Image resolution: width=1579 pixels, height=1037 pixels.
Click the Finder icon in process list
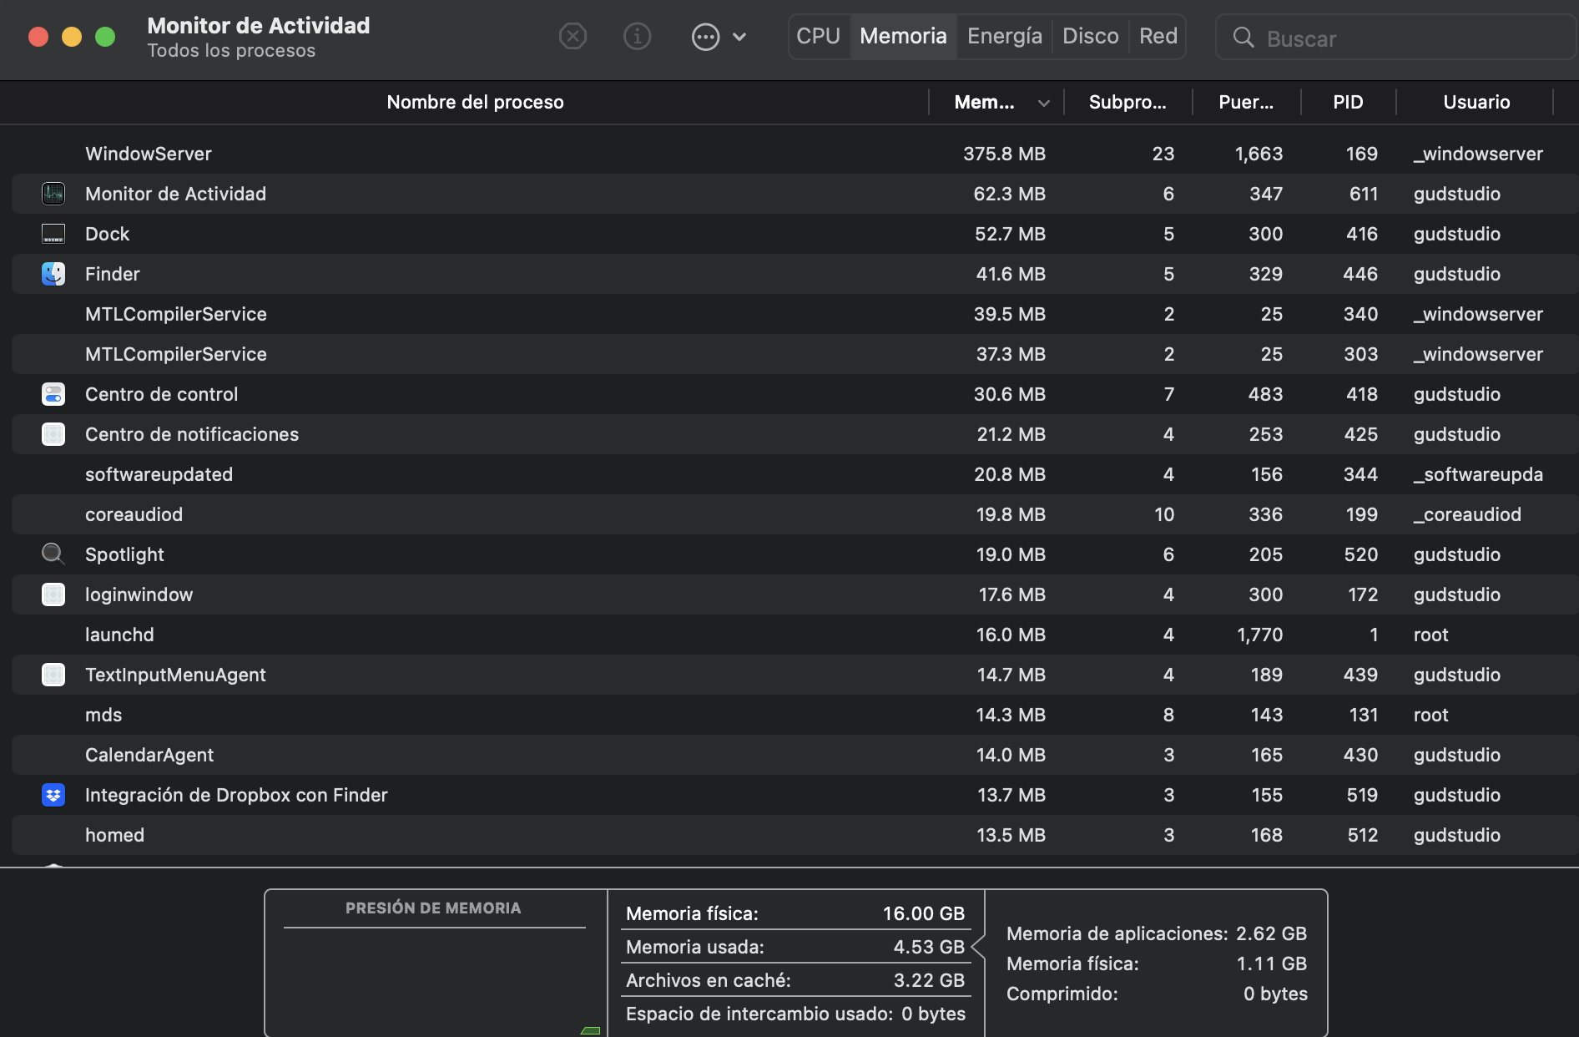(x=53, y=274)
